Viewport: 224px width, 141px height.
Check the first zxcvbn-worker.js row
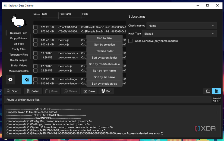[x=35, y=53]
